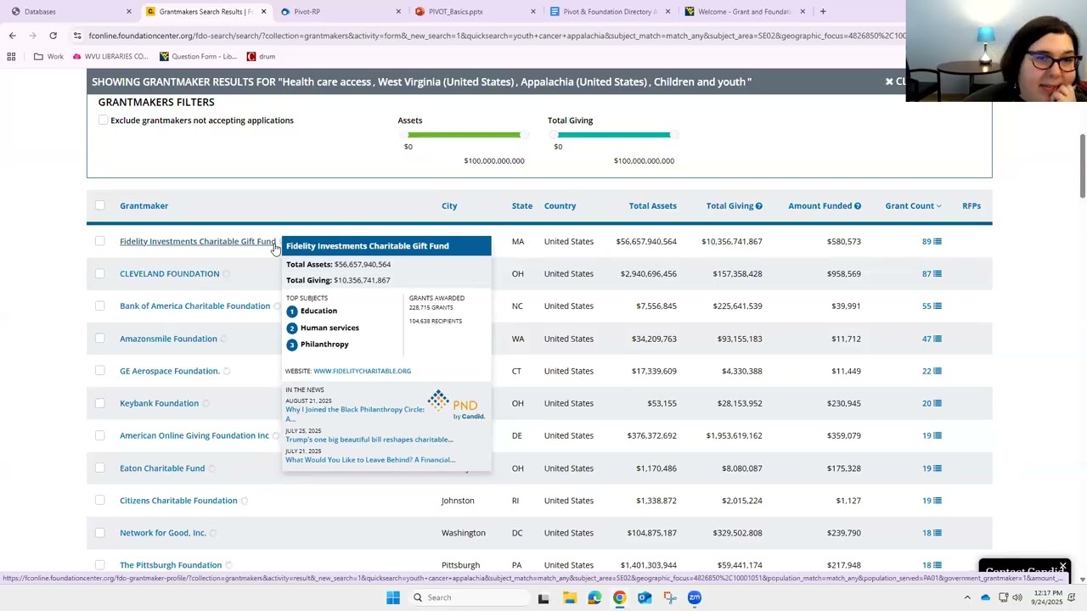The width and height of the screenshot is (1087, 611).
Task: Open the Chrome apps grid icon
Action: (x=11, y=57)
